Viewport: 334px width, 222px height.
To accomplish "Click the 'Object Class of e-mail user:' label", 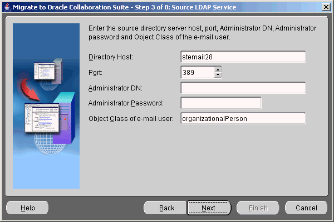I will point(131,119).
